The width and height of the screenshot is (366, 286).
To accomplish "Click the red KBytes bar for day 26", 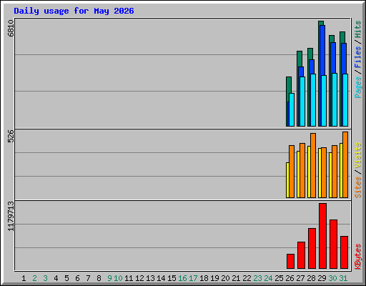I will [290, 261].
